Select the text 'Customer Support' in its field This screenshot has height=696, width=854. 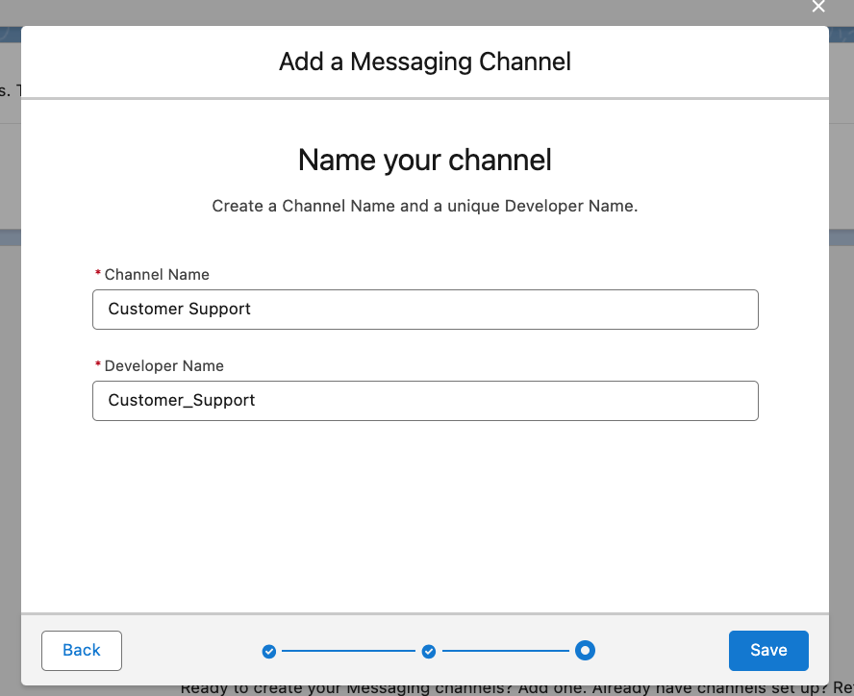[179, 309]
